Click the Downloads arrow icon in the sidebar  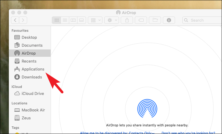tap(17, 77)
